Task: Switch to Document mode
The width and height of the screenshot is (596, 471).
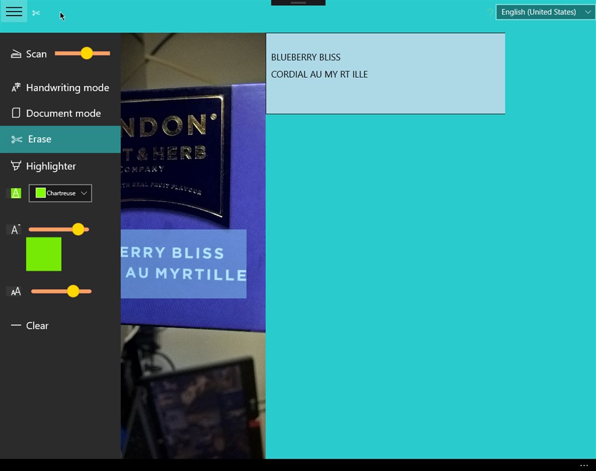Action: pos(61,113)
